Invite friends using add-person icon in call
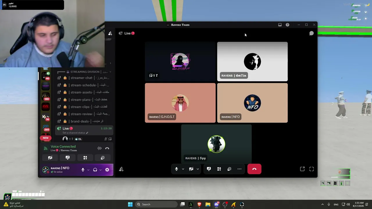 (121, 169)
